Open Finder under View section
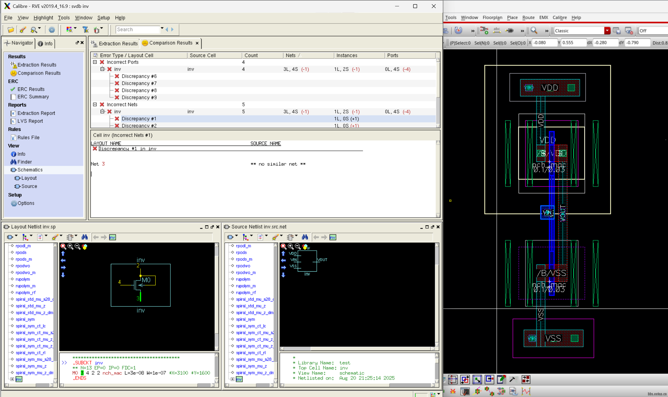 tap(24, 162)
